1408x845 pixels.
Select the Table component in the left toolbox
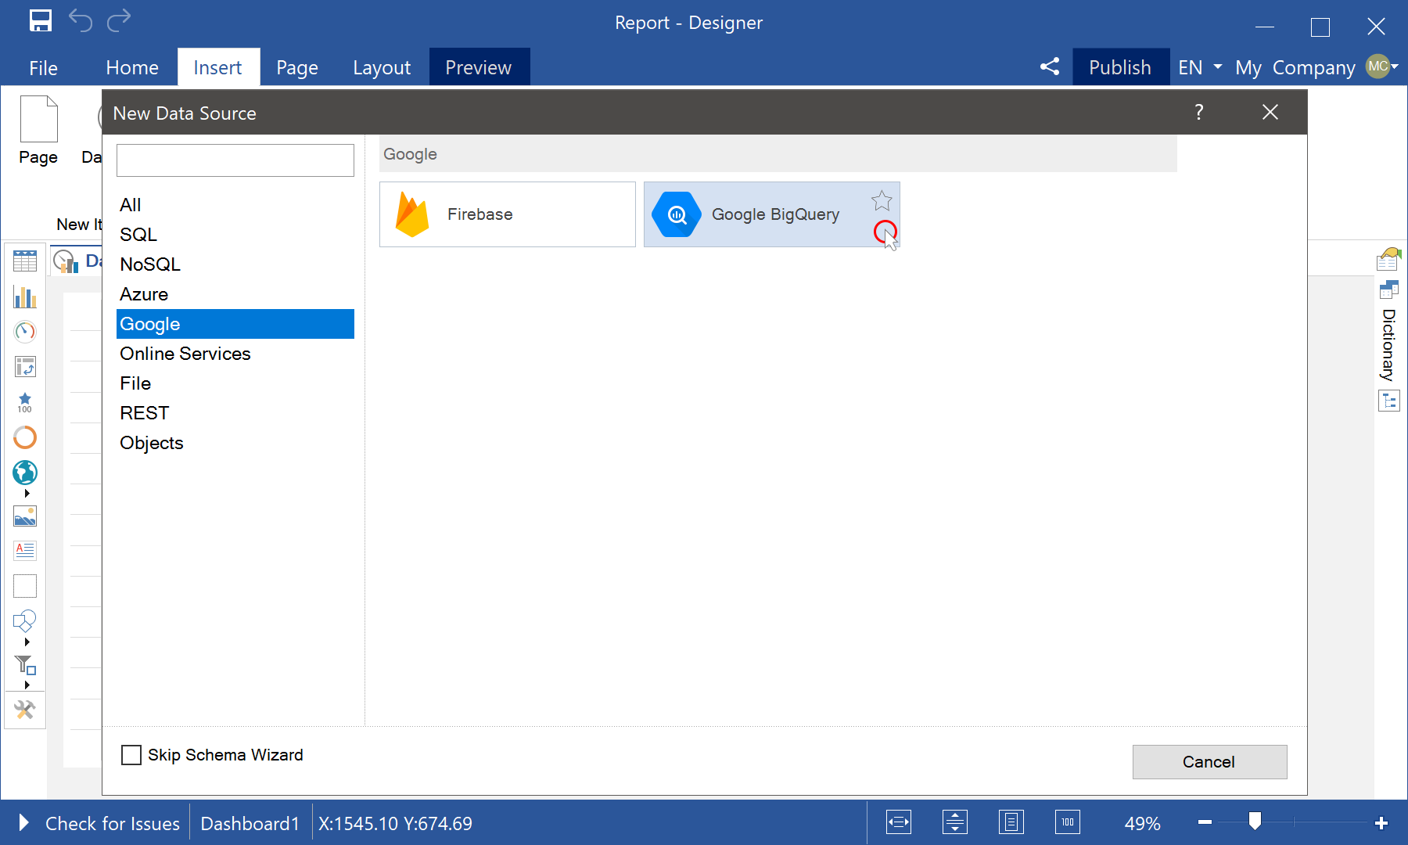coord(25,261)
